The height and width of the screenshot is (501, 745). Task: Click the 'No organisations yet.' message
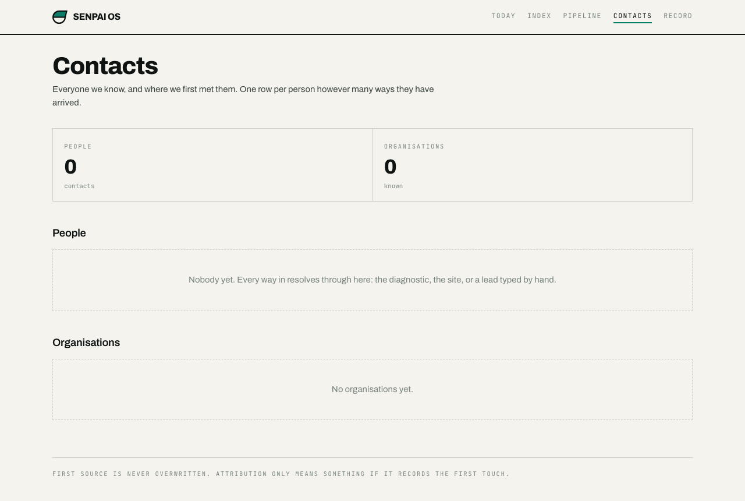tap(372, 389)
